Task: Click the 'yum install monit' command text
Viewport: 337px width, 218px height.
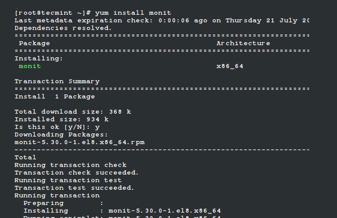Action: pos(133,13)
